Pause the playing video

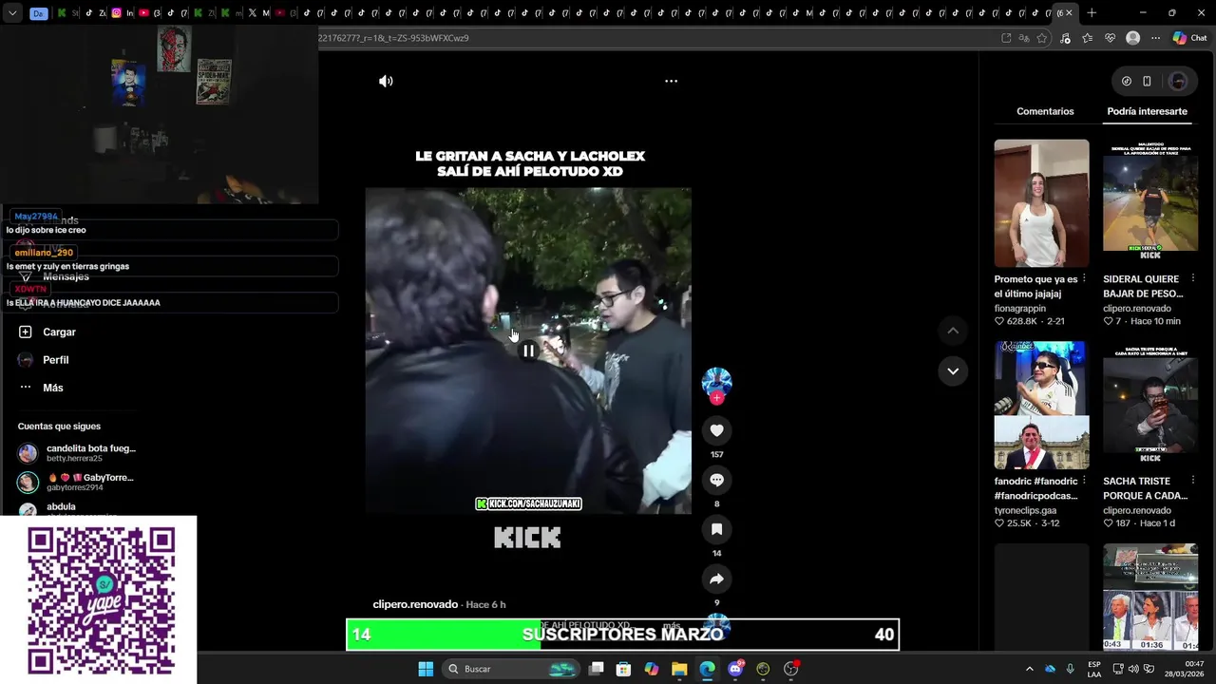[x=528, y=351]
